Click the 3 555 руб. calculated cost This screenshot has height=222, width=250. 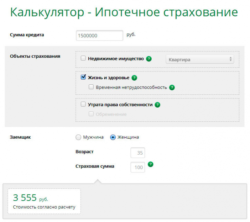[x=30, y=198]
